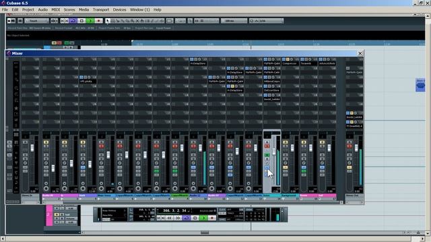Click the star icon in mixer common panel
Viewport: 431px width, 242px height.
(x=16, y=108)
